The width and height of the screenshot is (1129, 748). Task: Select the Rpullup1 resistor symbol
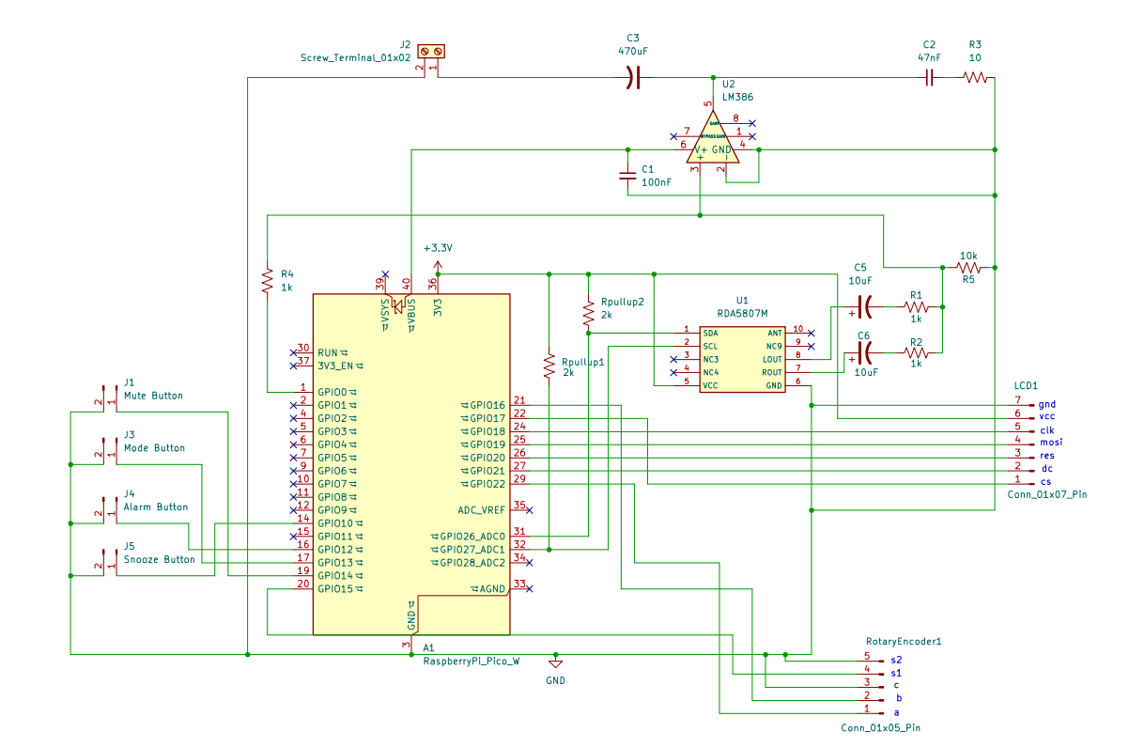(549, 366)
